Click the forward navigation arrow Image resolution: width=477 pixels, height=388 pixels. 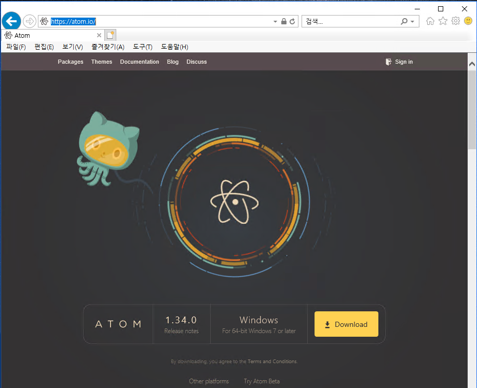[30, 21]
